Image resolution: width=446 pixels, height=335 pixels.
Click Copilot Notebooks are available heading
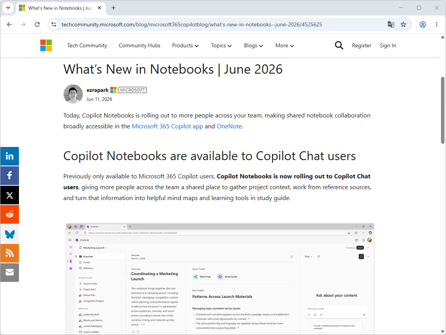point(209,156)
